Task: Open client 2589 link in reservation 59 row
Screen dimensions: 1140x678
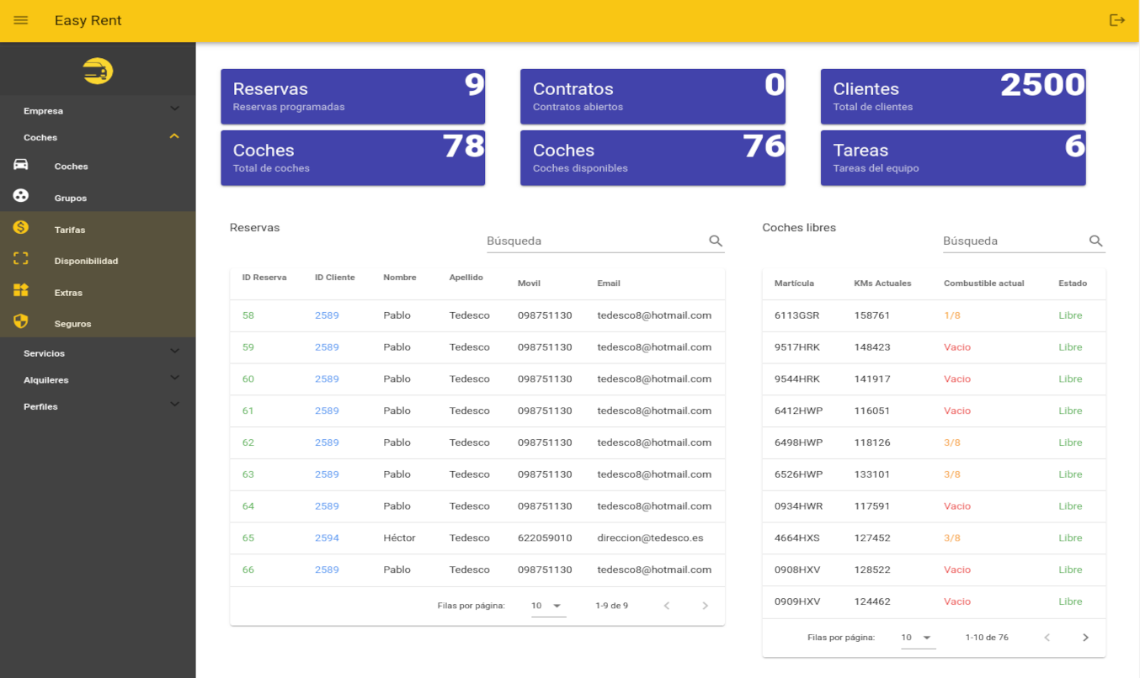Action: click(327, 347)
